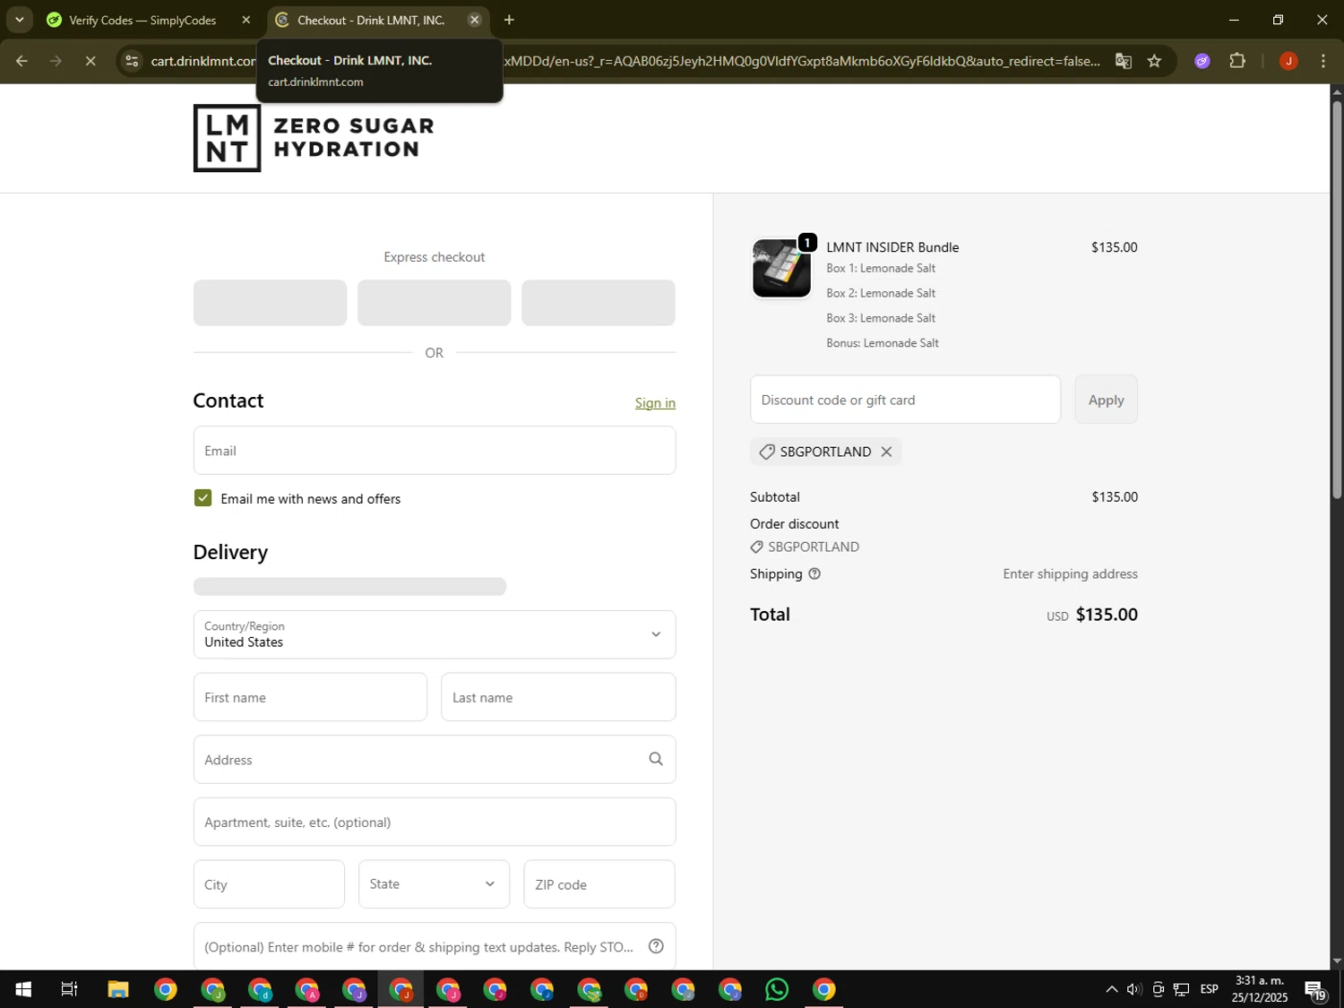This screenshot has width=1344, height=1008.
Task: Open mobile number help question icon
Action: [x=656, y=946]
